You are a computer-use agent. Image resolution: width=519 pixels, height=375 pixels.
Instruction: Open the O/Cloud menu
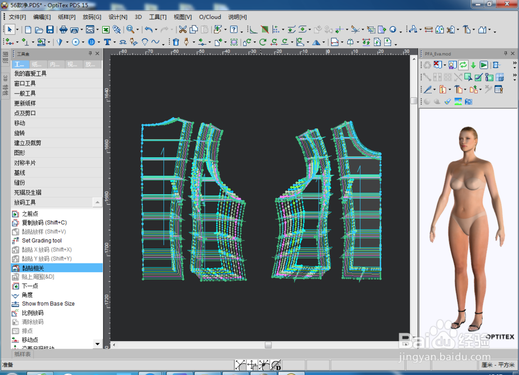[210, 17]
